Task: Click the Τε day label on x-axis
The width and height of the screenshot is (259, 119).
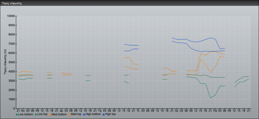Action: click(x=138, y=111)
